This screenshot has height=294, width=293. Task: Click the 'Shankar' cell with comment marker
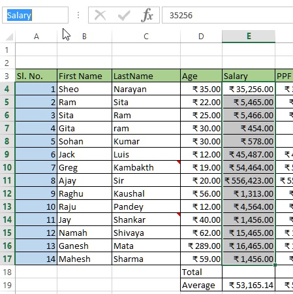pos(146,220)
